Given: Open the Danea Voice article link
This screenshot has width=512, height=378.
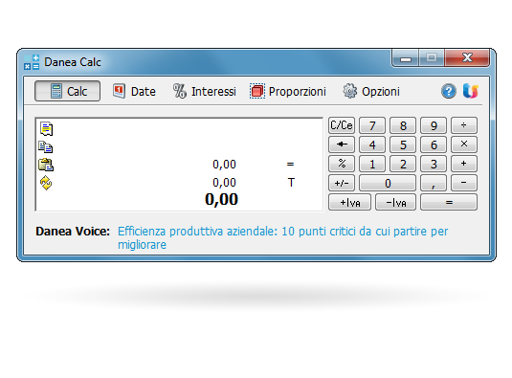Looking at the screenshot, I should click(x=282, y=237).
